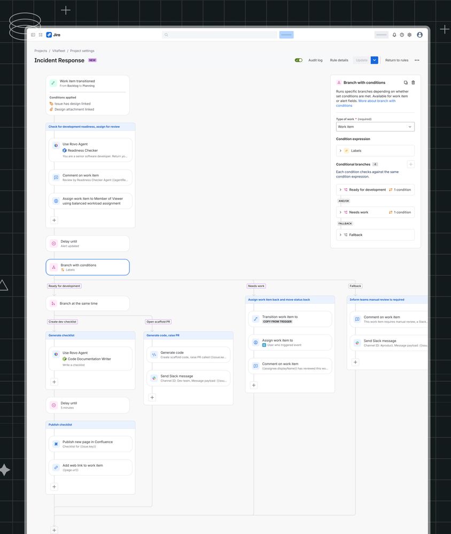
Task: Click Check for development readiness group header
Action: click(x=90, y=127)
